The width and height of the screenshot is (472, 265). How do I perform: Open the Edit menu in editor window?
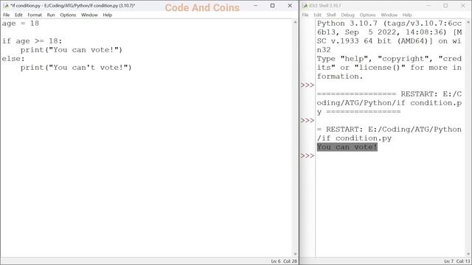pos(18,15)
